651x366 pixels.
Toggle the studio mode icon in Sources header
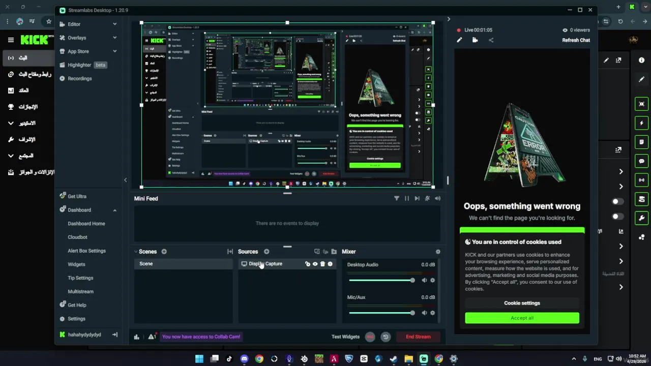click(x=317, y=252)
